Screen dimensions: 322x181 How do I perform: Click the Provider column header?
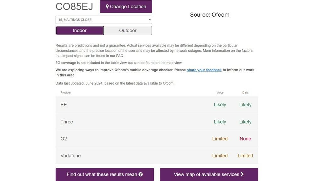tap(66, 92)
